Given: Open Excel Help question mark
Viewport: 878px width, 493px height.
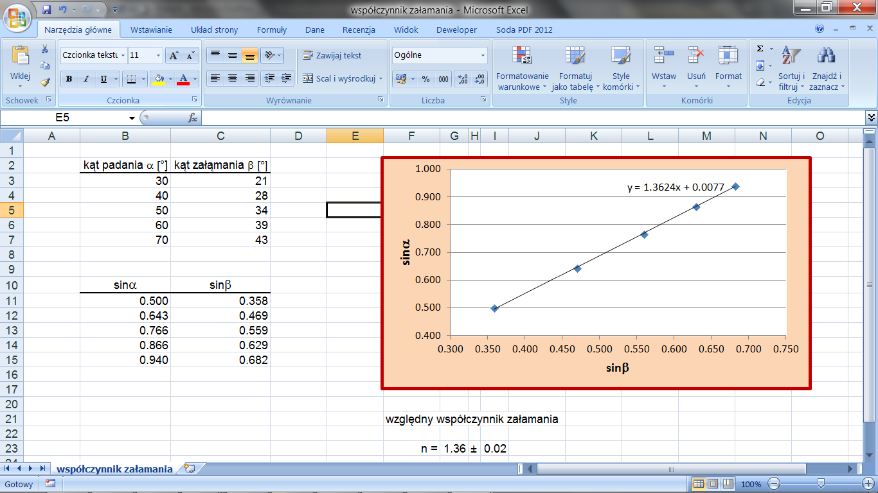Looking at the screenshot, I should pyautogui.click(x=820, y=29).
